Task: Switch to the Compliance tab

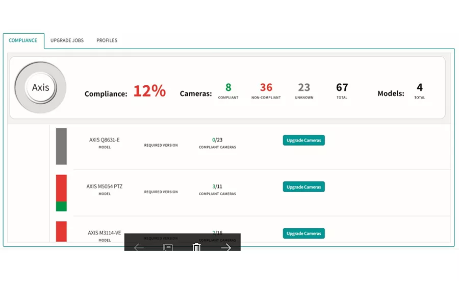Action: coord(23,40)
